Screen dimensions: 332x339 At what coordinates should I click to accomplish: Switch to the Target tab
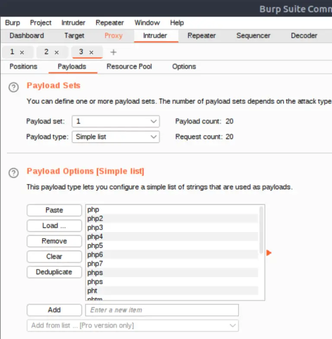coord(74,36)
